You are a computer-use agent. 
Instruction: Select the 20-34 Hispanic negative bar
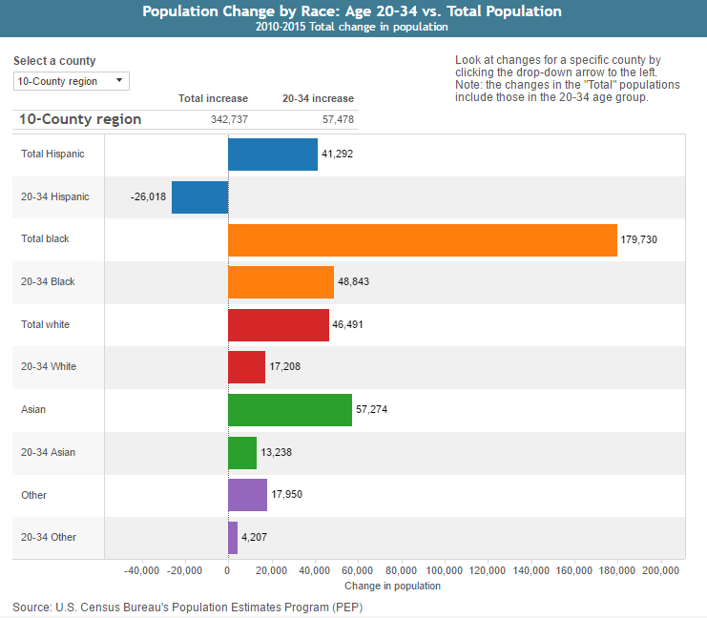coord(199,197)
